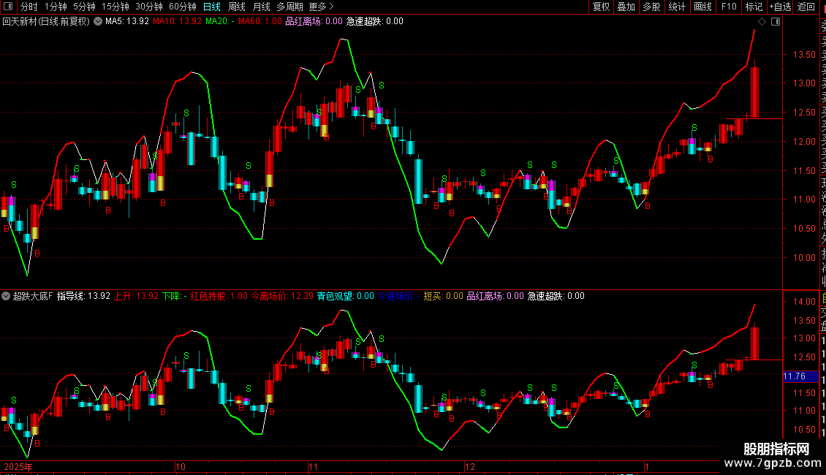
Task: Switch to 周线 weekly tab
Action: 237,7
